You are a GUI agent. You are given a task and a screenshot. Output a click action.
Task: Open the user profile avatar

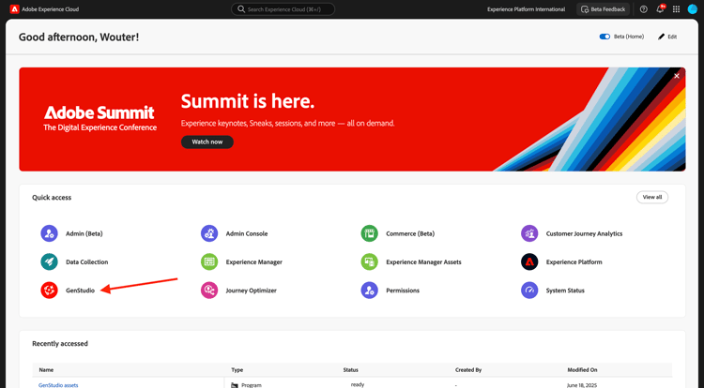tap(693, 9)
